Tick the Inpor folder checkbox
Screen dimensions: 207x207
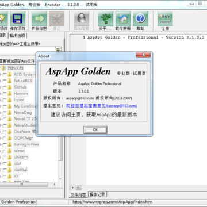tap(5, 100)
